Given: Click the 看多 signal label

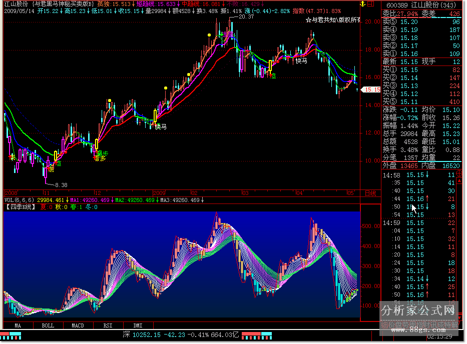Looking at the screenshot, I should click(x=101, y=158).
